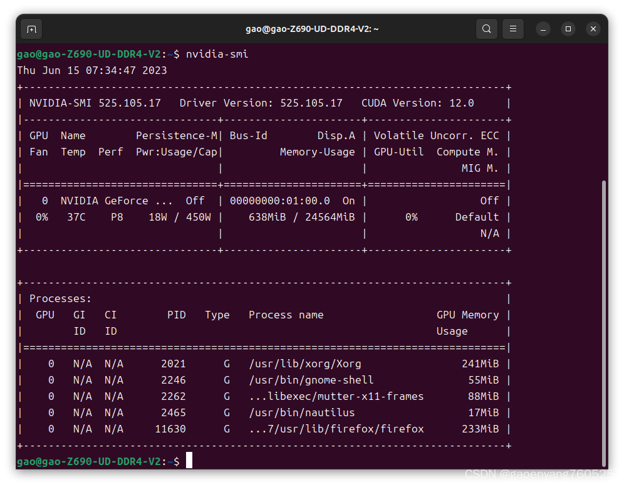Click PID 2262
The height and width of the screenshot is (487, 624).
point(173,397)
